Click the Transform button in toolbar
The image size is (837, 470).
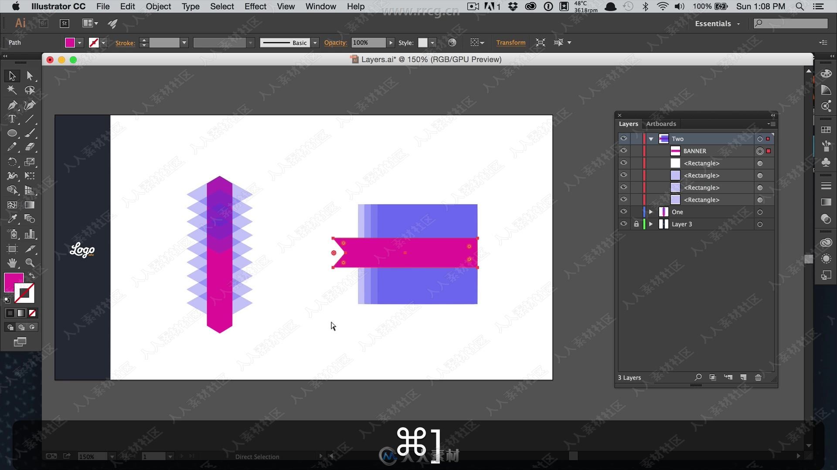(510, 42)
